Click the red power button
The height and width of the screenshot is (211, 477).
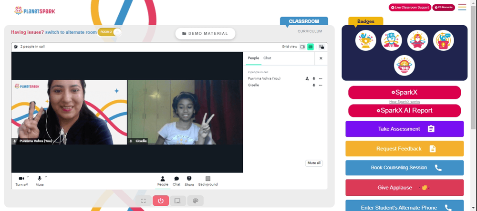161,201
